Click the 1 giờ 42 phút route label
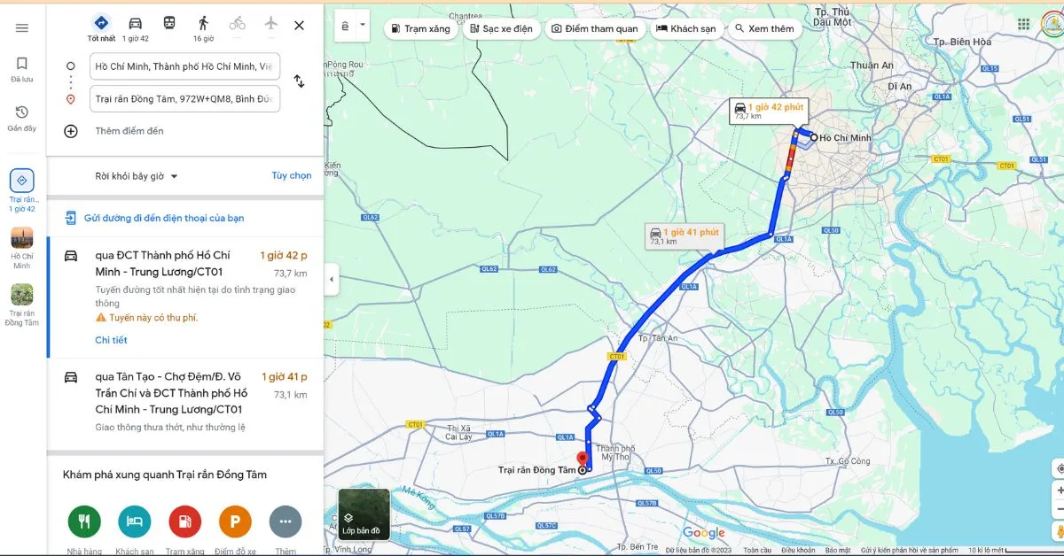Viewport: 1064px width, 556px height. pos(769,111)
